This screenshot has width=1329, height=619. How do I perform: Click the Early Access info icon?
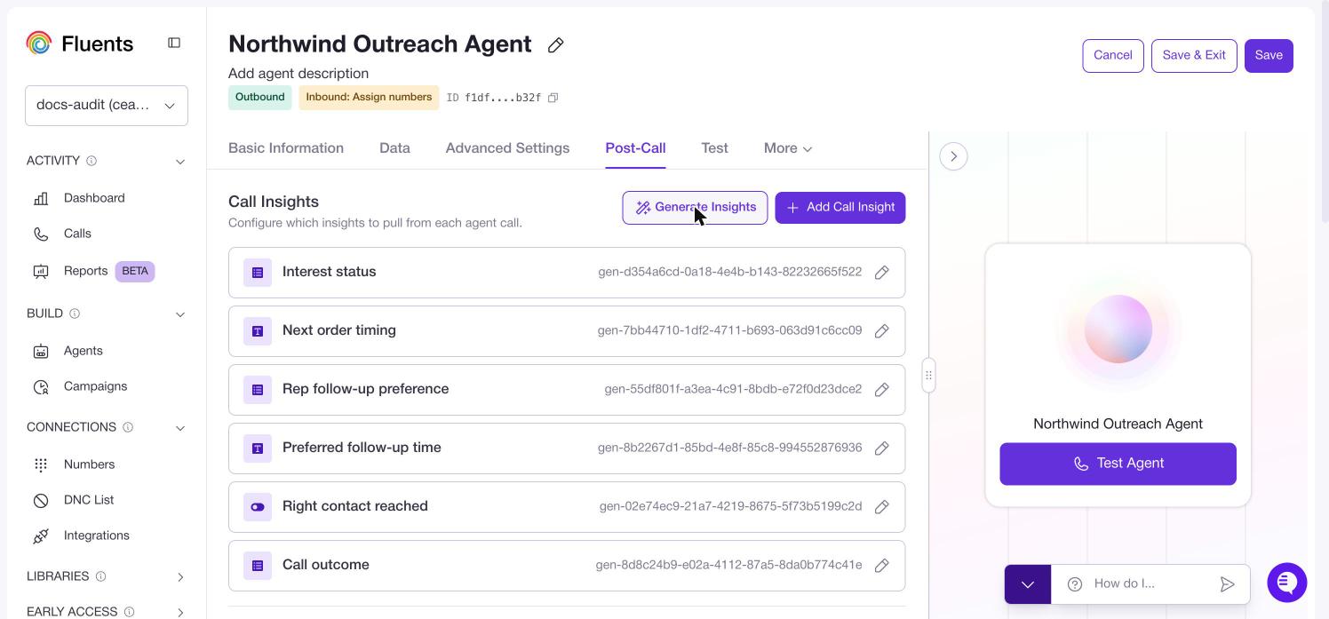(x=129, y=612)
